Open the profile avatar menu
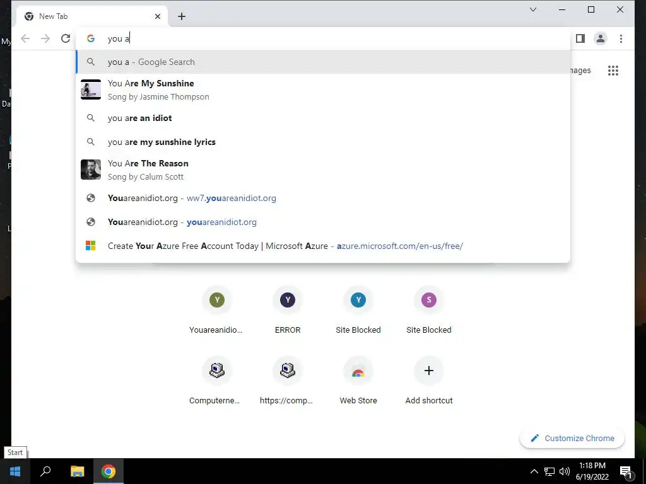The image size is (646, 484). click(x=601, y=38)
